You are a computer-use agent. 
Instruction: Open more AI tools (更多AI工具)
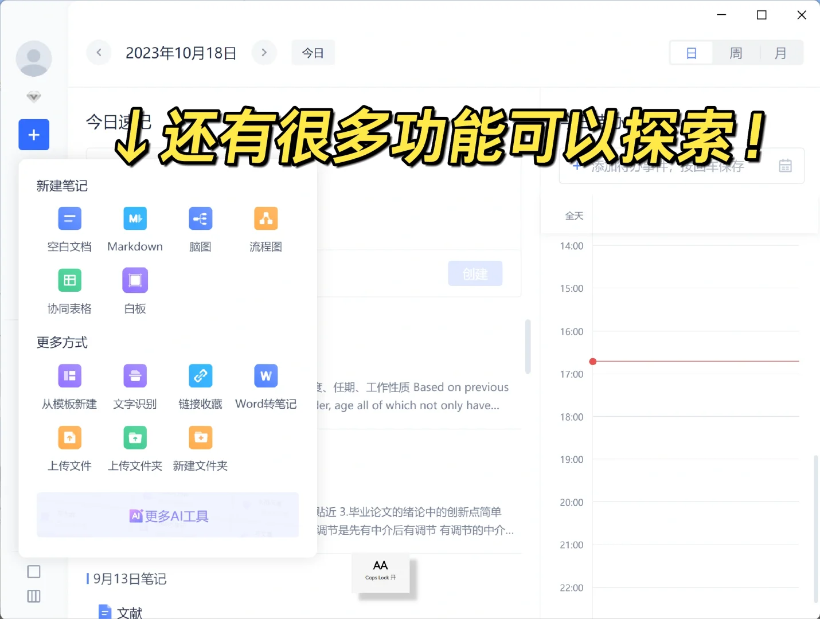[x=167, y=515]
